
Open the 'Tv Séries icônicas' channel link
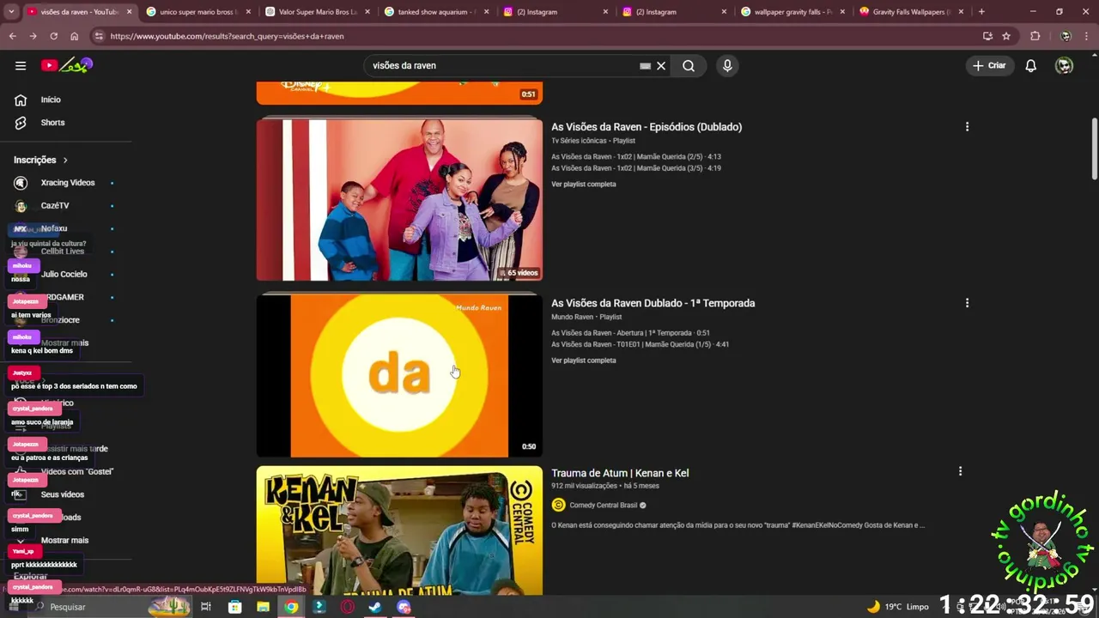click(x=579, y=141)
